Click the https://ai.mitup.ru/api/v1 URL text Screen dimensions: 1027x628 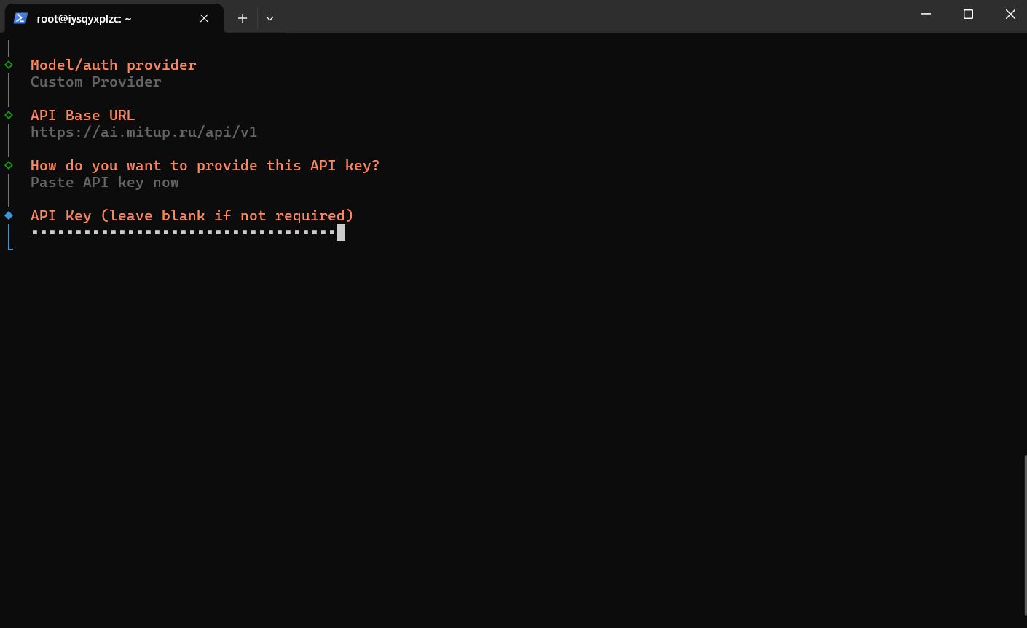143,132
